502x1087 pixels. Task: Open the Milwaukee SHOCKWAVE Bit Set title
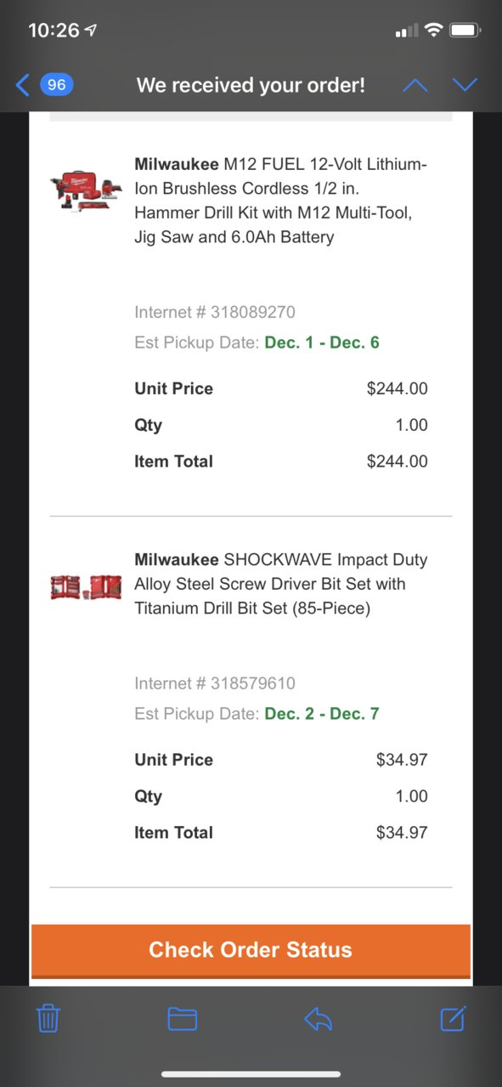(281, 584)
